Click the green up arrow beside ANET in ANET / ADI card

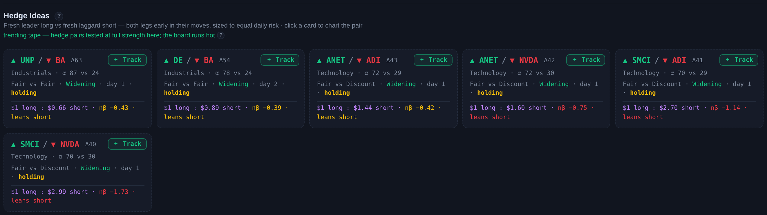pyautogui.click(x=319, y=61)
